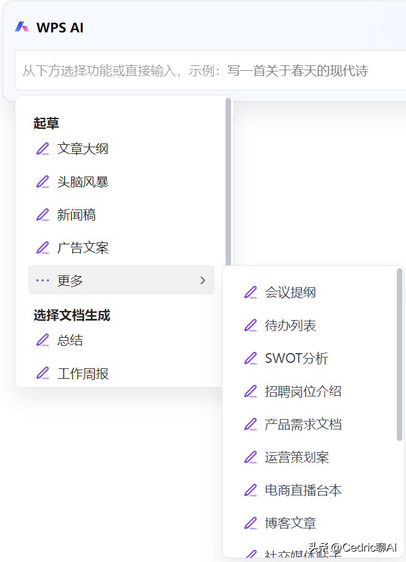Viewport: 406px width, 562px height.
Task: Choose the 工作周报 option
Action: (x=83, y=374)
